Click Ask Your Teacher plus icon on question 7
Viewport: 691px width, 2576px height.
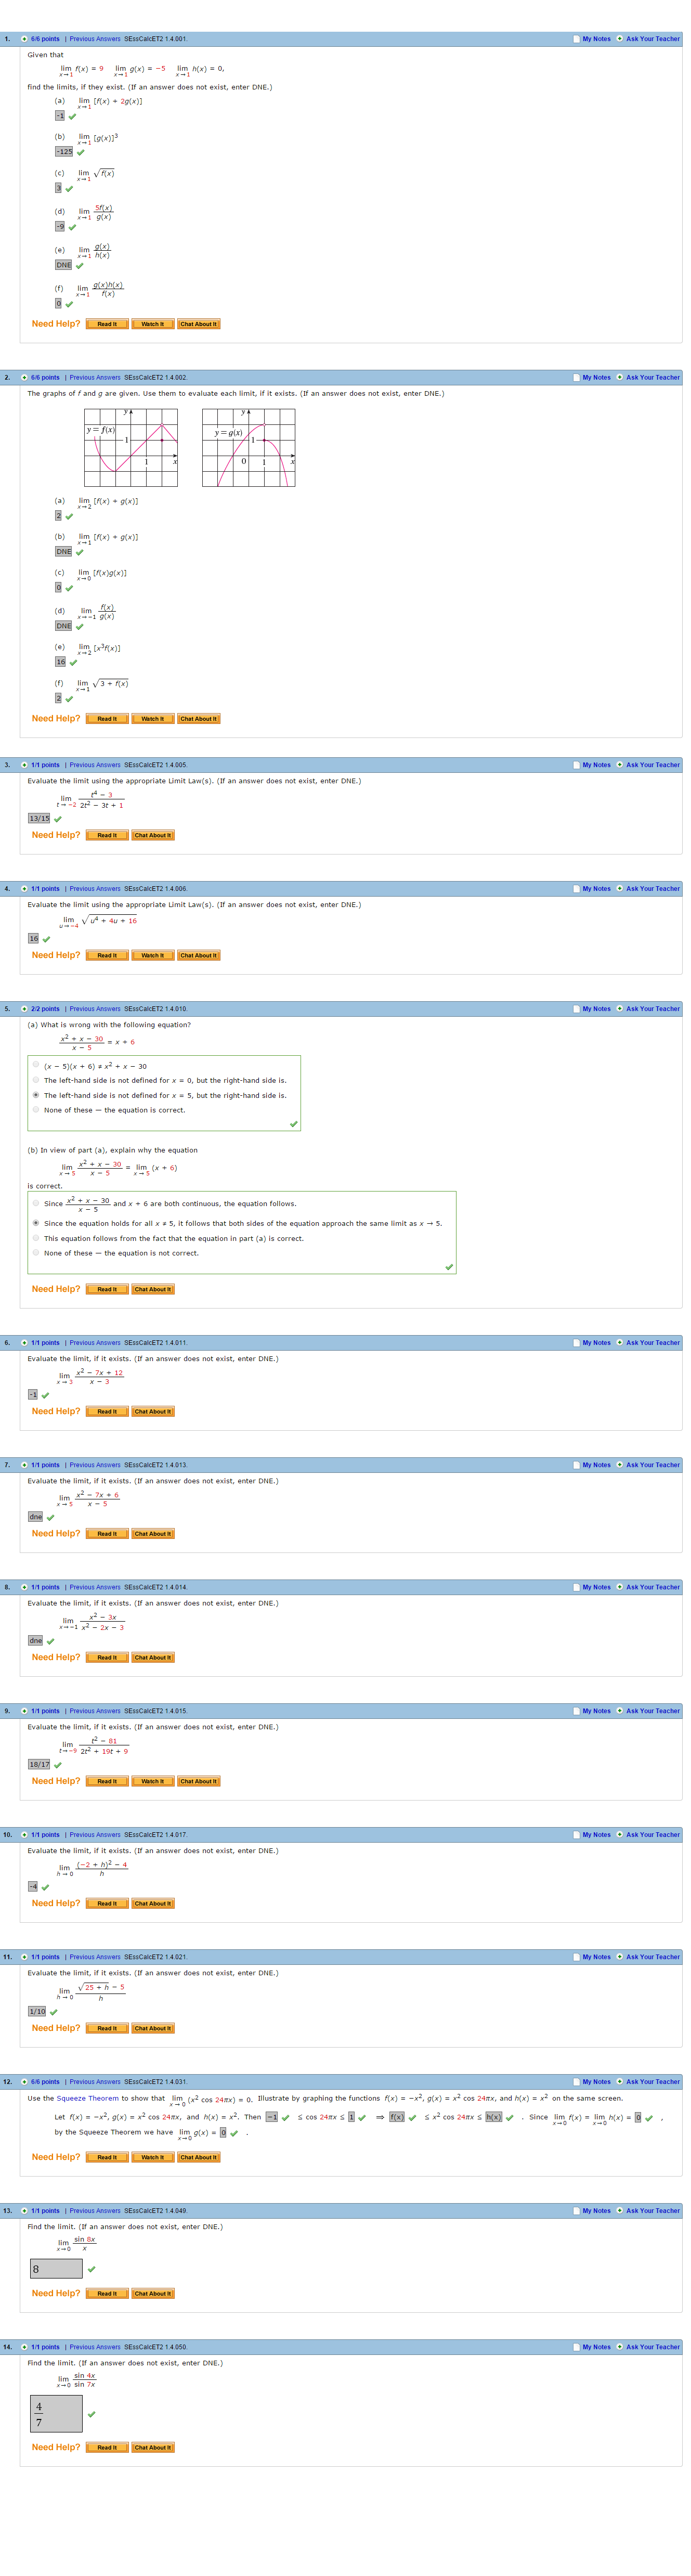(619, 1465)
